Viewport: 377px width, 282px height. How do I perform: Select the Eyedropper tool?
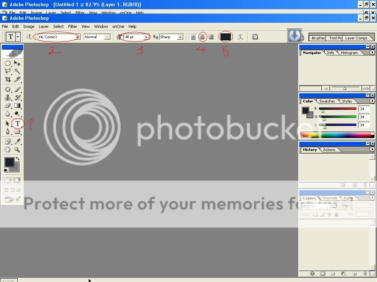(17, 141)
